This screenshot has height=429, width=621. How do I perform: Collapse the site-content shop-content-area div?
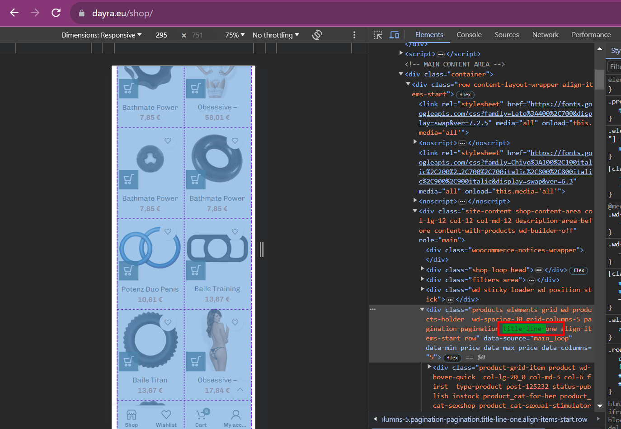coord(415,211)
